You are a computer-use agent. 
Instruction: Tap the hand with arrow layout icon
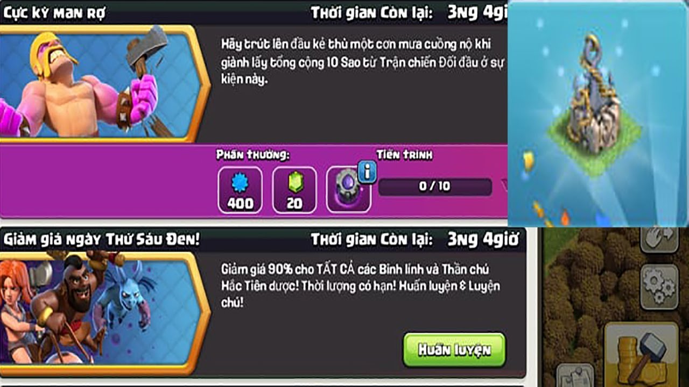[x=659, y=240]
